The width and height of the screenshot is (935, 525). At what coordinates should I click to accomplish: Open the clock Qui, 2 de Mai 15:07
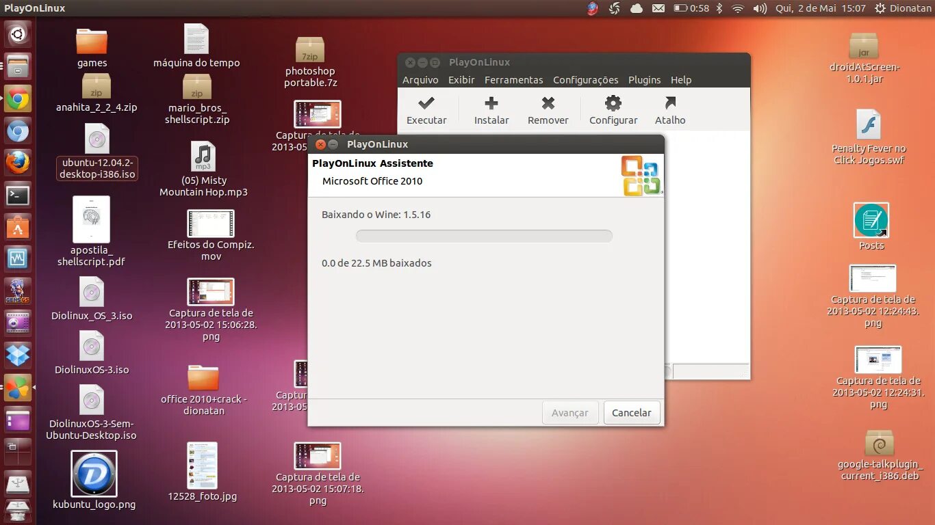821,8
